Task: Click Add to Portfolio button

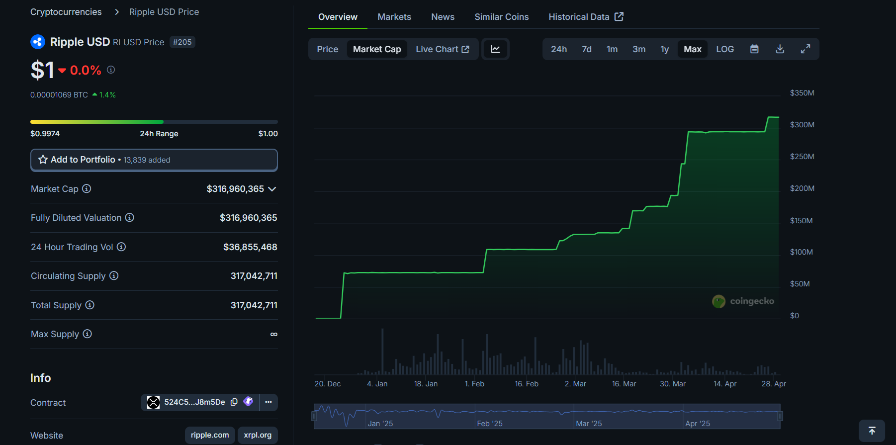Action: click(x=154, y=160)
